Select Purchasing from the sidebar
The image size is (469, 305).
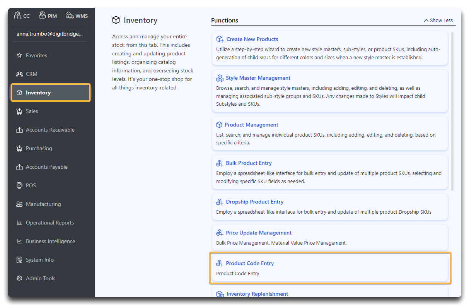click(x=39, y=148)
